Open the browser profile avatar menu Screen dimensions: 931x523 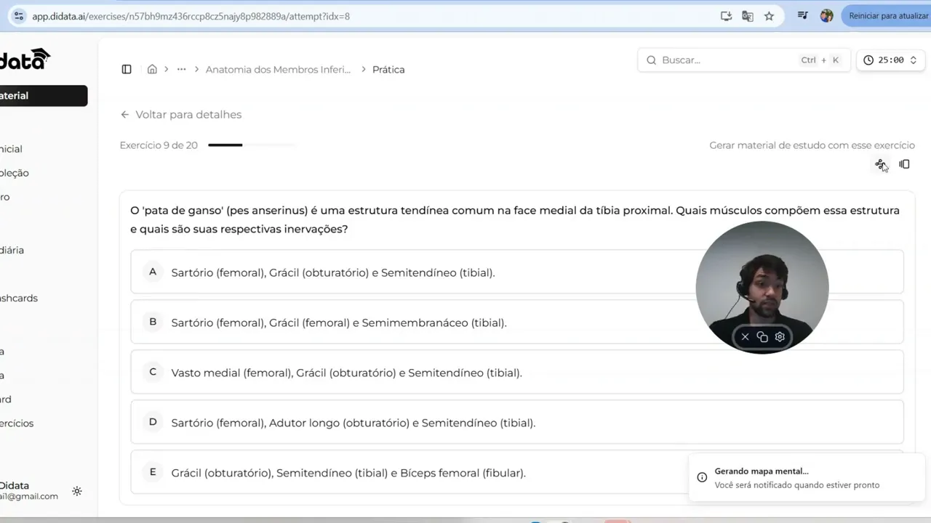tap(826, 15)
